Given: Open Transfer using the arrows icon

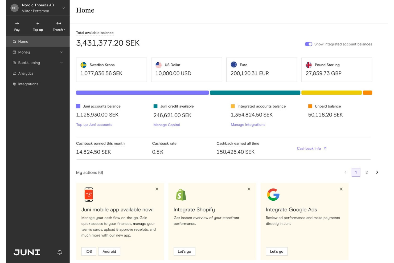Looking at the screenshot, I should point(58,23).
